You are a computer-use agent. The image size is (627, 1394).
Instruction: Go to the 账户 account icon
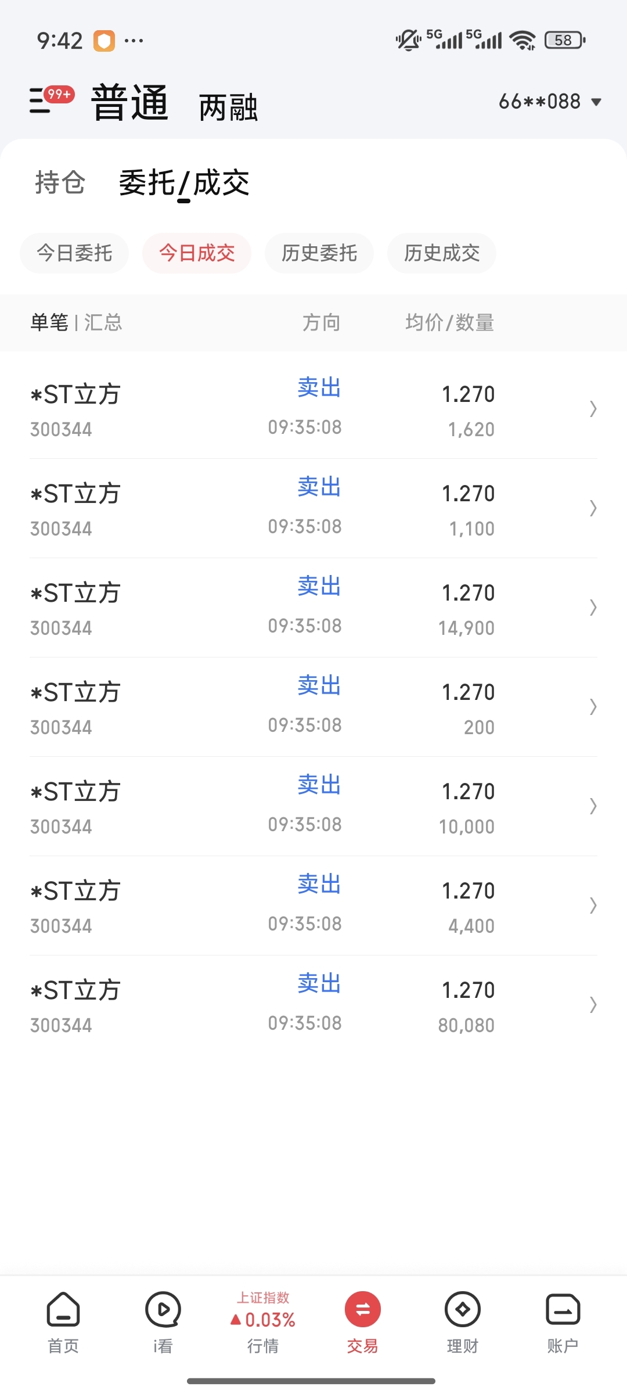tap(563, 1320)
